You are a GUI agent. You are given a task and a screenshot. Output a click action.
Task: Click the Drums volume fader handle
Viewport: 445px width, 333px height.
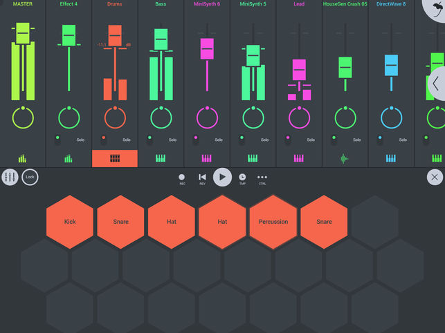115,36
